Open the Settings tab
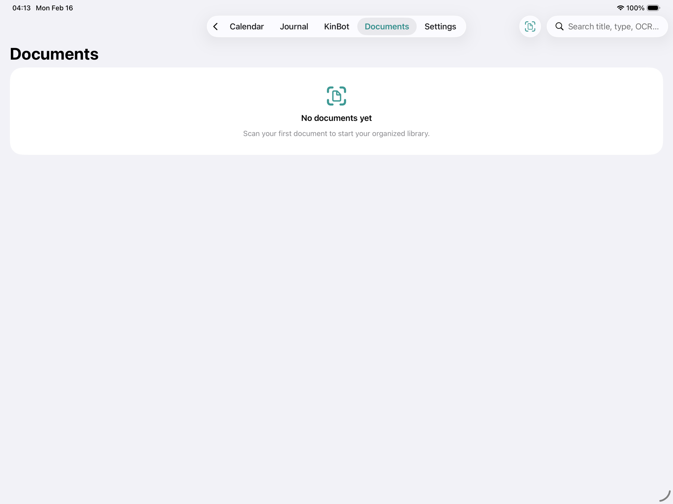The image size is (673, 504). (440, 27)
